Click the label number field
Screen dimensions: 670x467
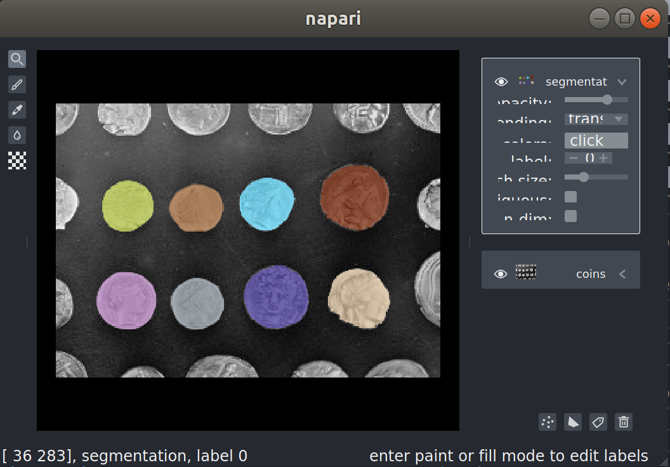coord(589,158)
